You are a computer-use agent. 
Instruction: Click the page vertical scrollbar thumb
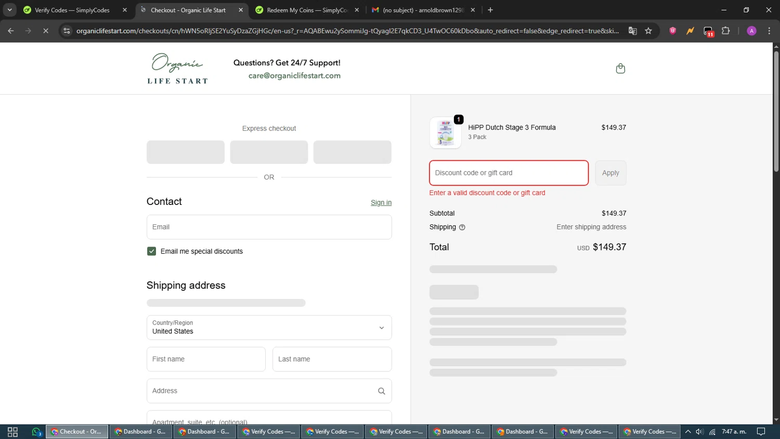776,111
